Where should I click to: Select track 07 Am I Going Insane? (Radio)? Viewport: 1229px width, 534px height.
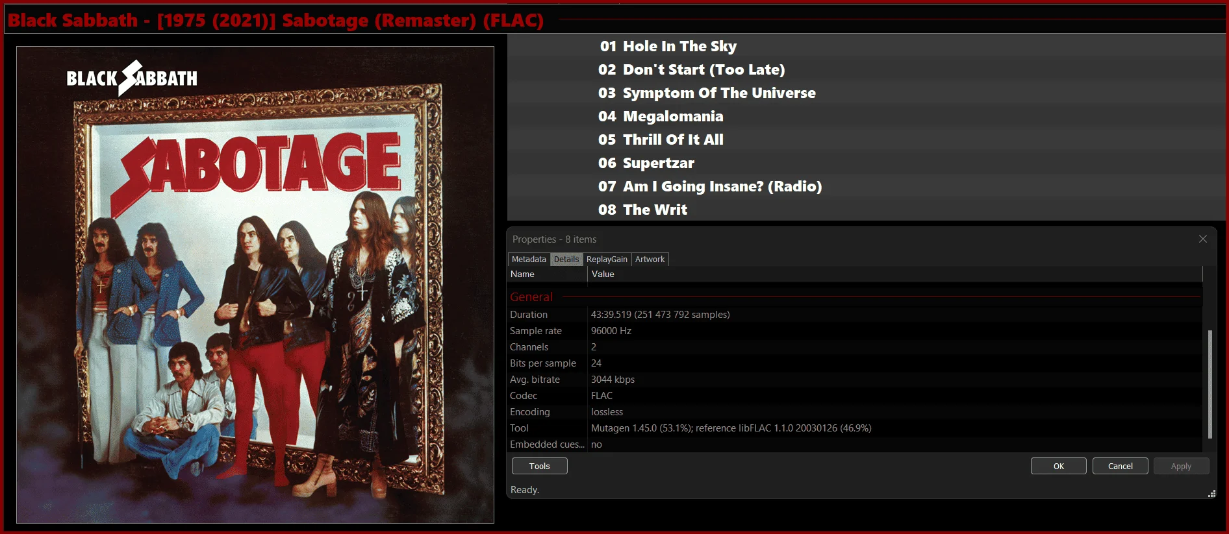click(x=867, y=186)
